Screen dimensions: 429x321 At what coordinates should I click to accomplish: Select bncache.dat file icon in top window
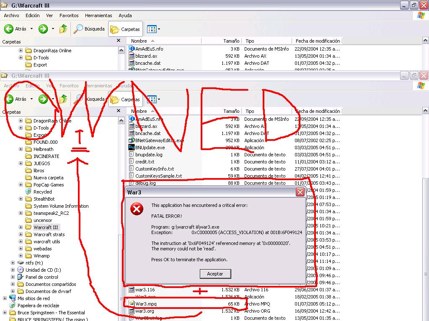coord(131,63)
